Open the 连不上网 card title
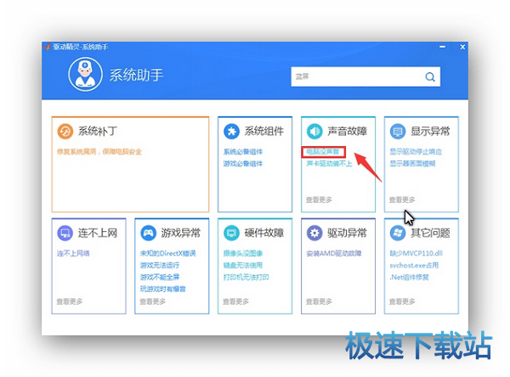The image size is (510, 377). click(98, 233)
